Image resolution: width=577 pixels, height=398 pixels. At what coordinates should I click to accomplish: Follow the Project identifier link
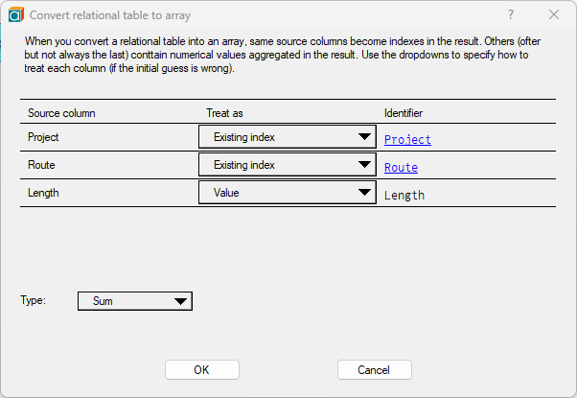click(407, 140)
